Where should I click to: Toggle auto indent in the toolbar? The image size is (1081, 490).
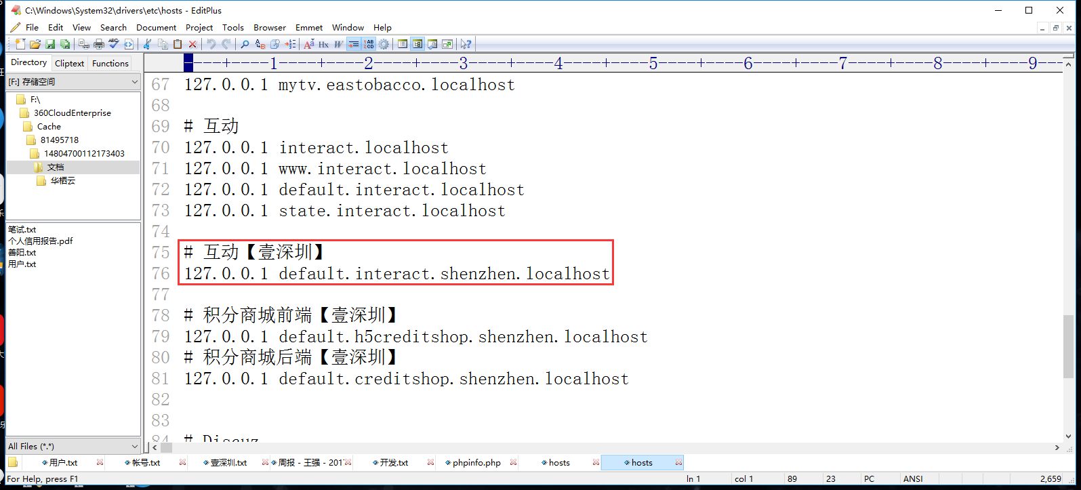[x=354, y=44]
